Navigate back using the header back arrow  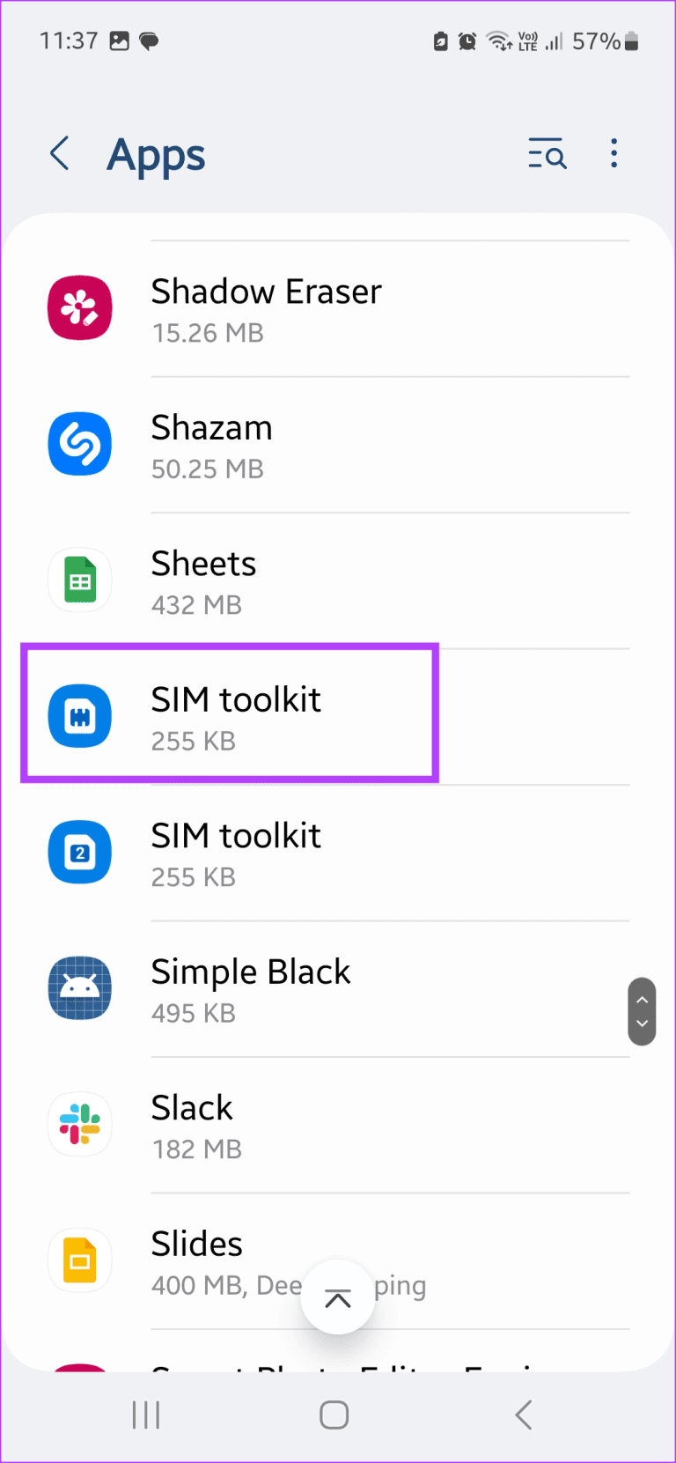pyautogui.click(x=58, y=153)
